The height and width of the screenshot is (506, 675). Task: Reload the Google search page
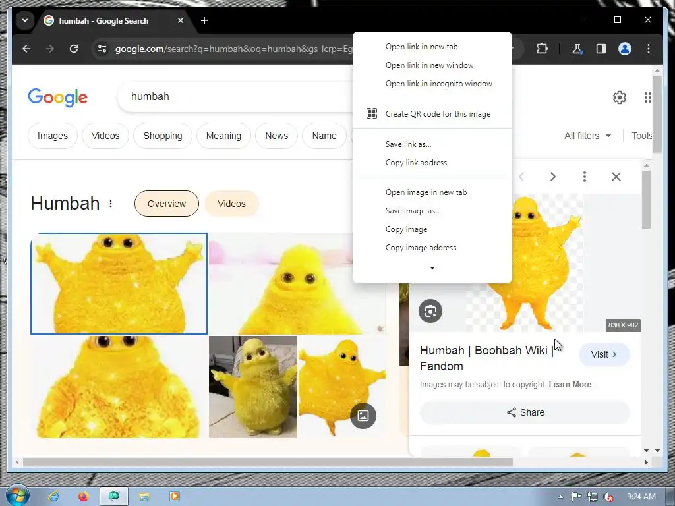(x=74, y=49)
